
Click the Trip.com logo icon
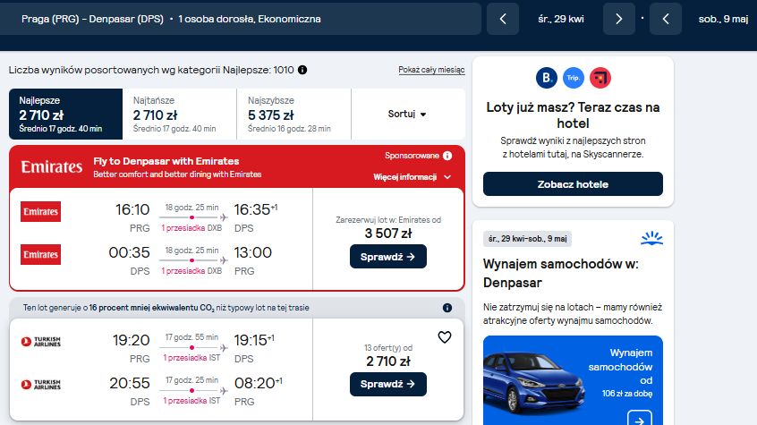coord(573,78)
